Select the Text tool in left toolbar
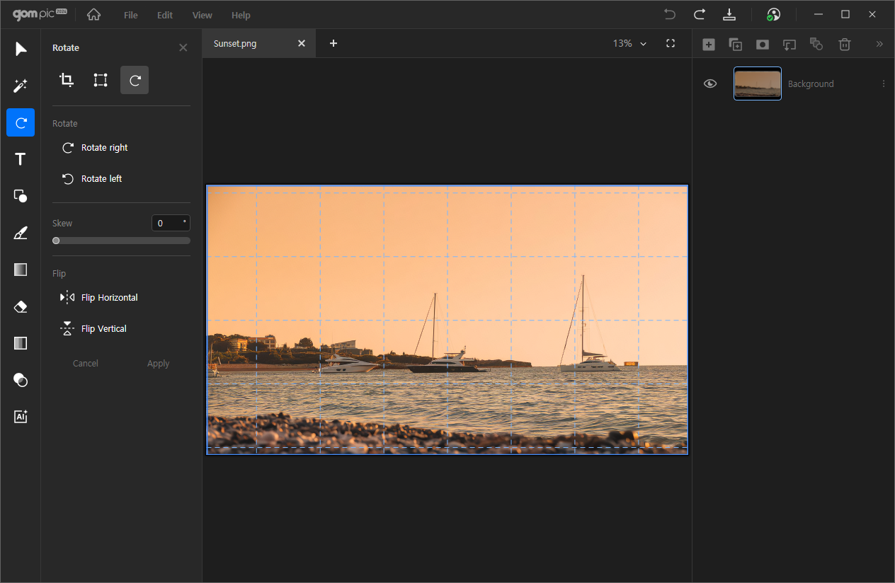This screenshot has width=895, height=583. point(21,159)
